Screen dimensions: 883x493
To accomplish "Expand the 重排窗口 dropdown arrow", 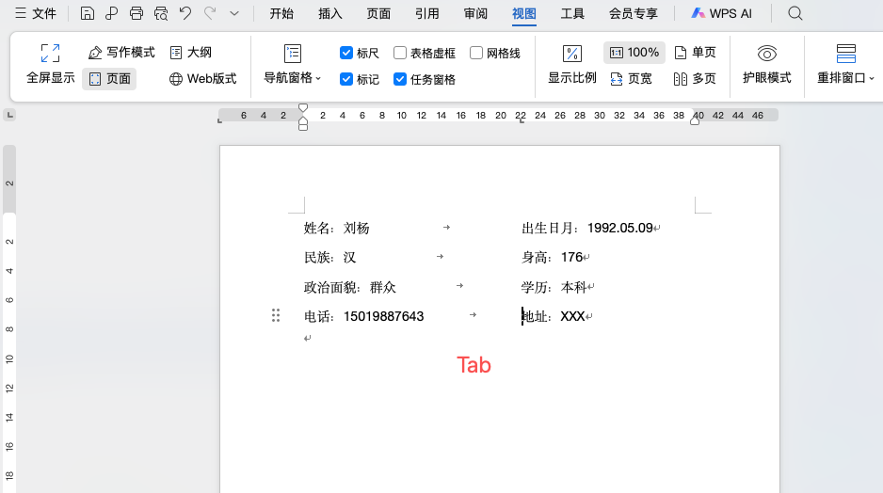I will point(872,78).
